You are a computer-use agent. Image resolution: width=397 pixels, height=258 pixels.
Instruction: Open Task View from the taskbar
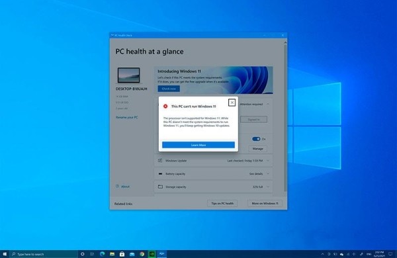[x=92, y=254]
